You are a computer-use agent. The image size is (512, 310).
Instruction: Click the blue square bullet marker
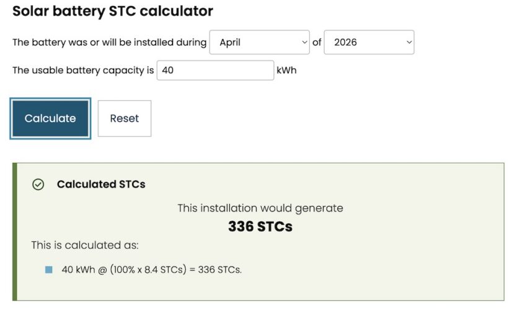(x=48, y=270)
